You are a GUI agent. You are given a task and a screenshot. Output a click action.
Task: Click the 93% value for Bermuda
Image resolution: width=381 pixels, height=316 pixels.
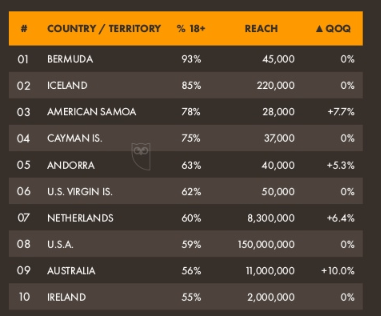(191, 59)
